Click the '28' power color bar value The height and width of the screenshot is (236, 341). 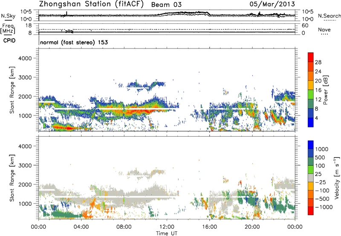pyautogui.click(x=318, y=62)
